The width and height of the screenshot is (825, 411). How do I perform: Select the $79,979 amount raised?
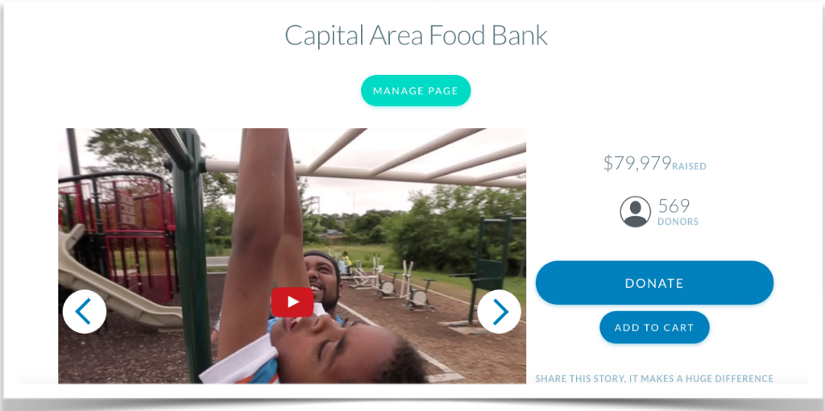click(637, 163)
